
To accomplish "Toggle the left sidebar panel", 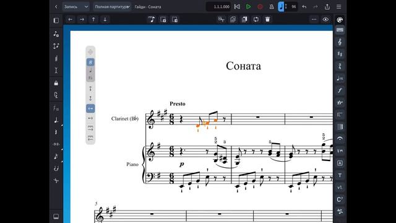I will tap(56, 20).
